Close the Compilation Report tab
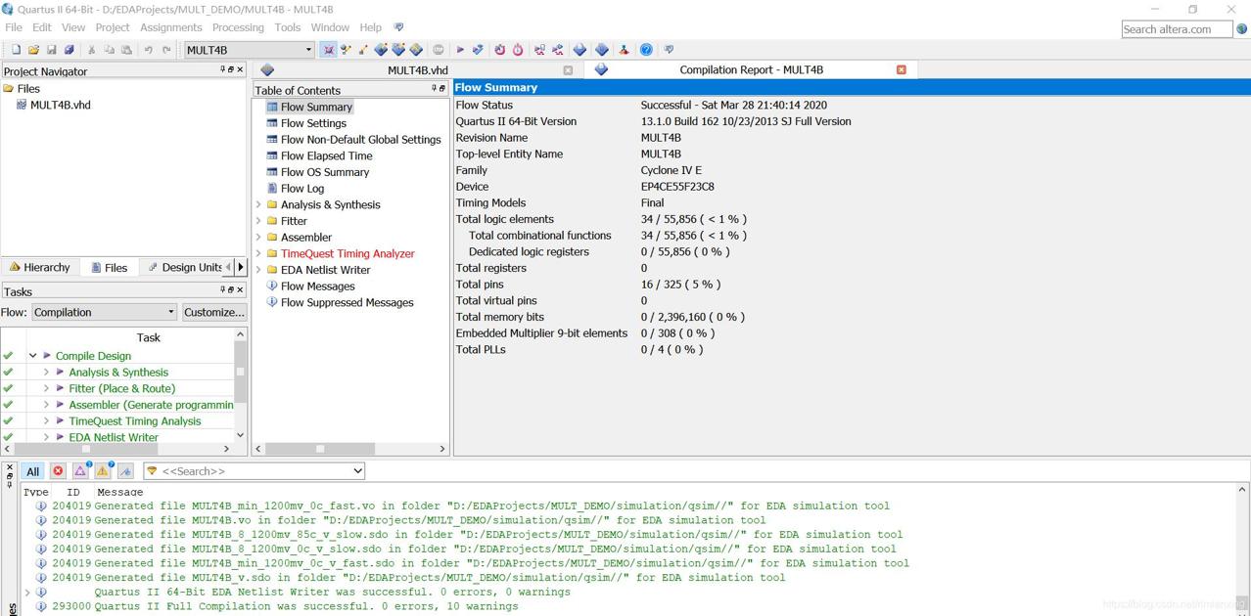Screen dimensions: 1251x616 [x=902, y=69]
